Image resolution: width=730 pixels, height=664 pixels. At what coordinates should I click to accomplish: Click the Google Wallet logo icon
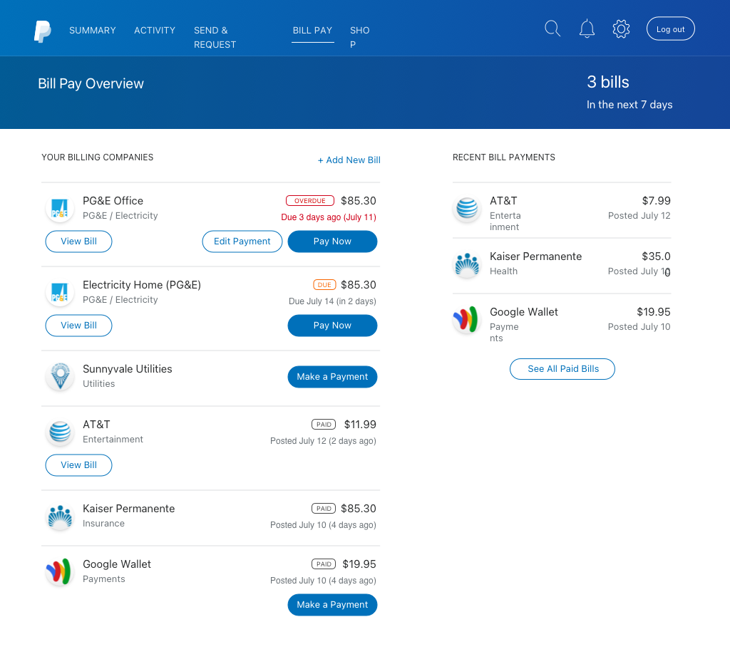pos(60,571)
